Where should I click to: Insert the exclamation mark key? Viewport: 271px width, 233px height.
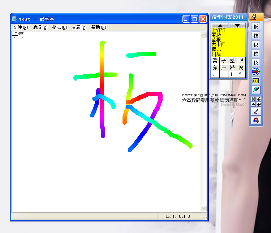232,74
